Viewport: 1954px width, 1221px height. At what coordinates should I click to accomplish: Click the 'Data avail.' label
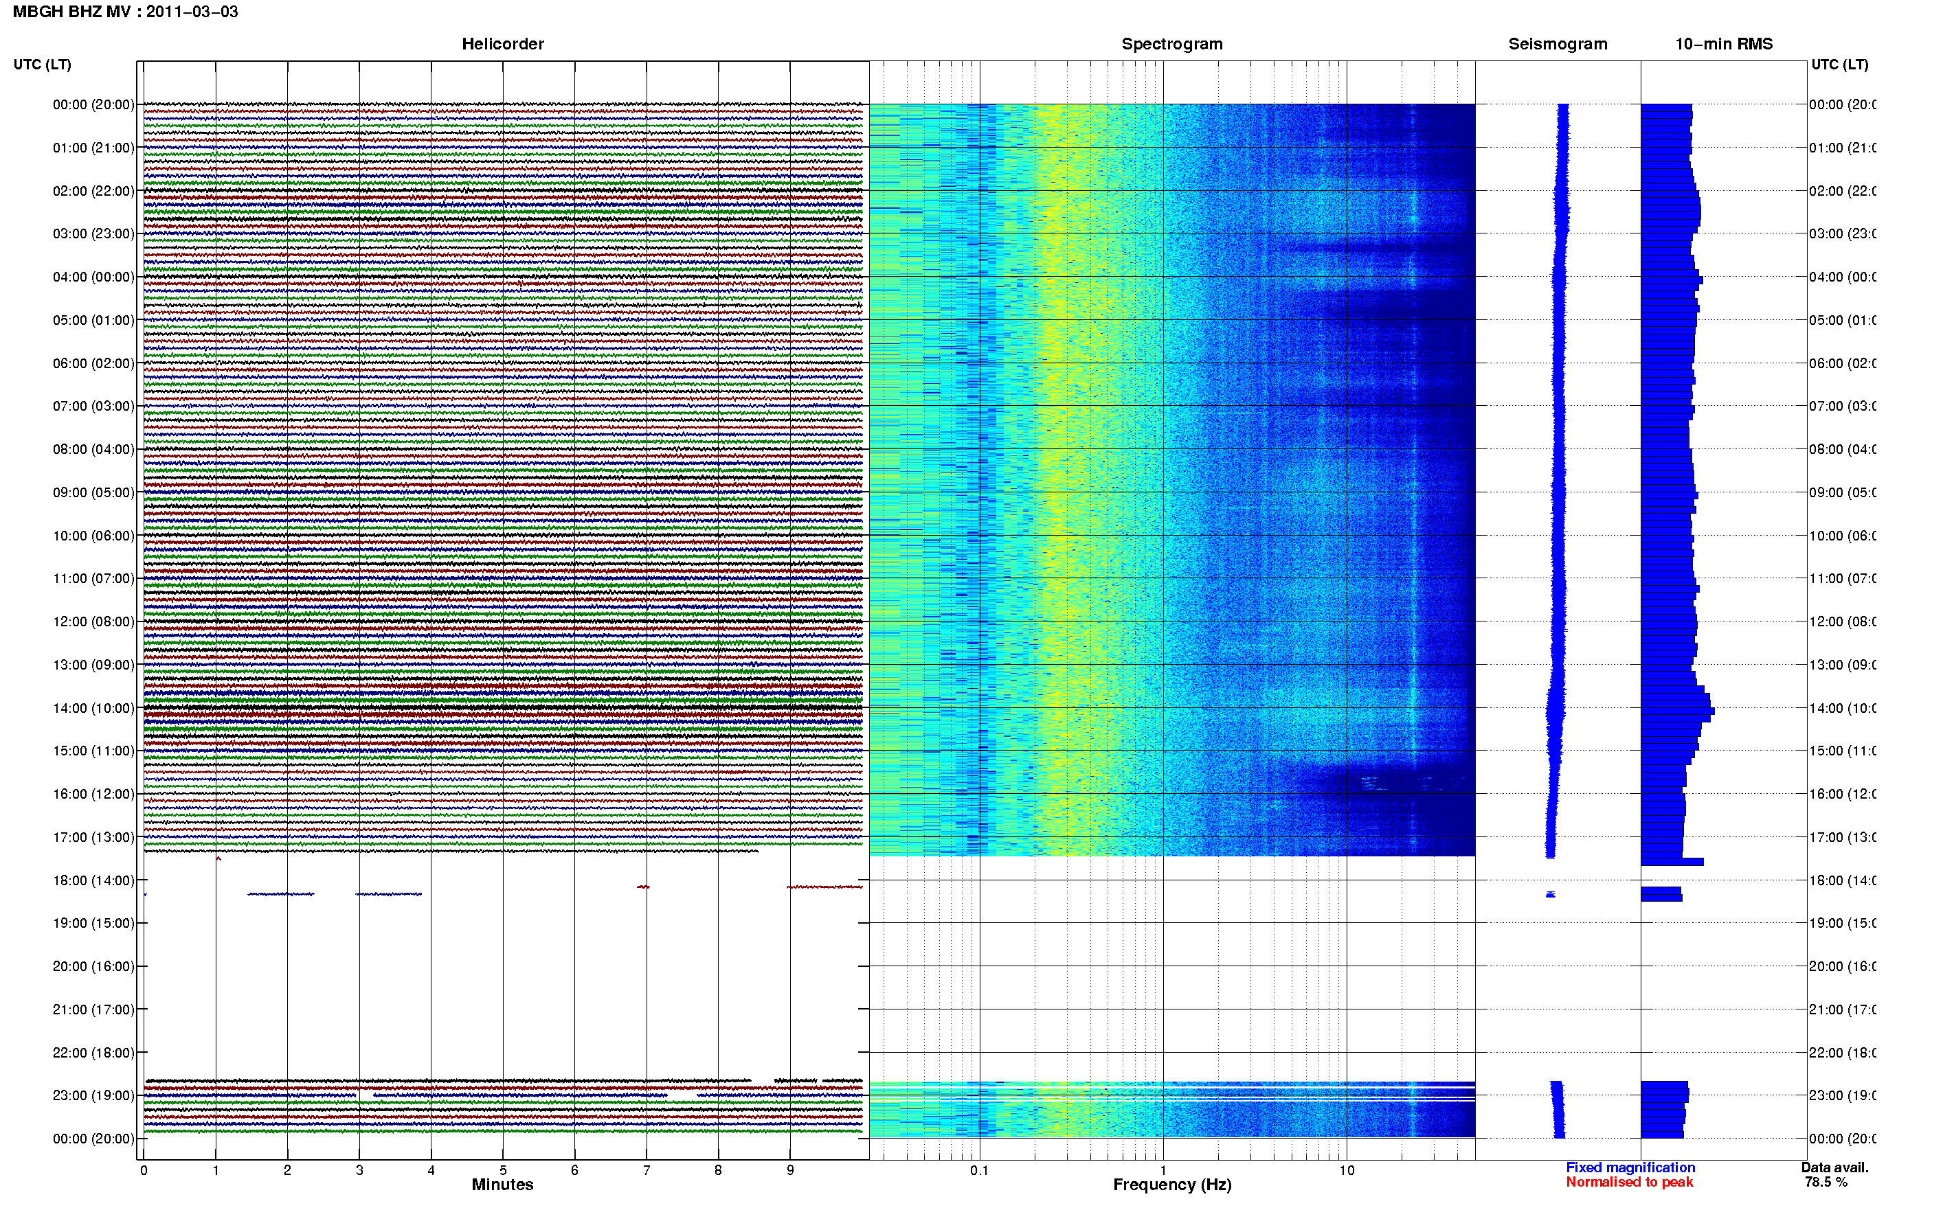coord(1834,1167)
